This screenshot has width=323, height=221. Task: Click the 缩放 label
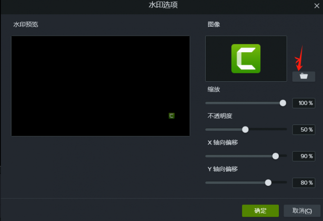point(214,89)
